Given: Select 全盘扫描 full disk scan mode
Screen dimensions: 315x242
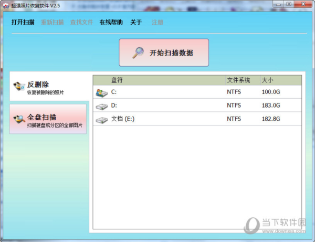Looking at the screenshot, I should point(48,119).
